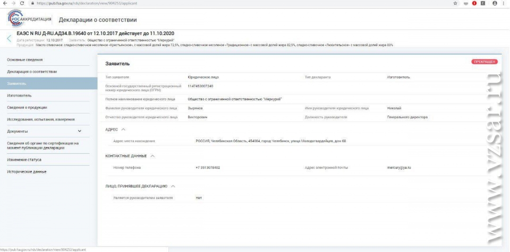Select Изготовитель in the sidebar

point(19,95)
